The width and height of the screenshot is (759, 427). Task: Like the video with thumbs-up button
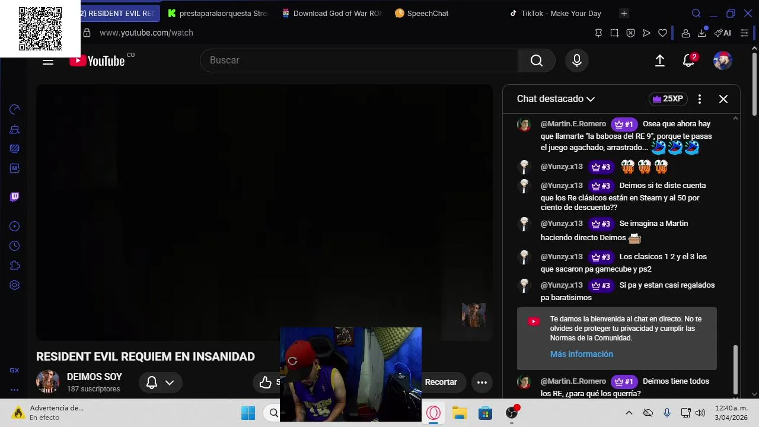(265, 383)
